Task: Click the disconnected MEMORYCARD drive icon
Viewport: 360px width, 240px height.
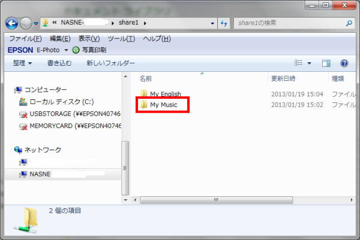Action: pos(23,126)
